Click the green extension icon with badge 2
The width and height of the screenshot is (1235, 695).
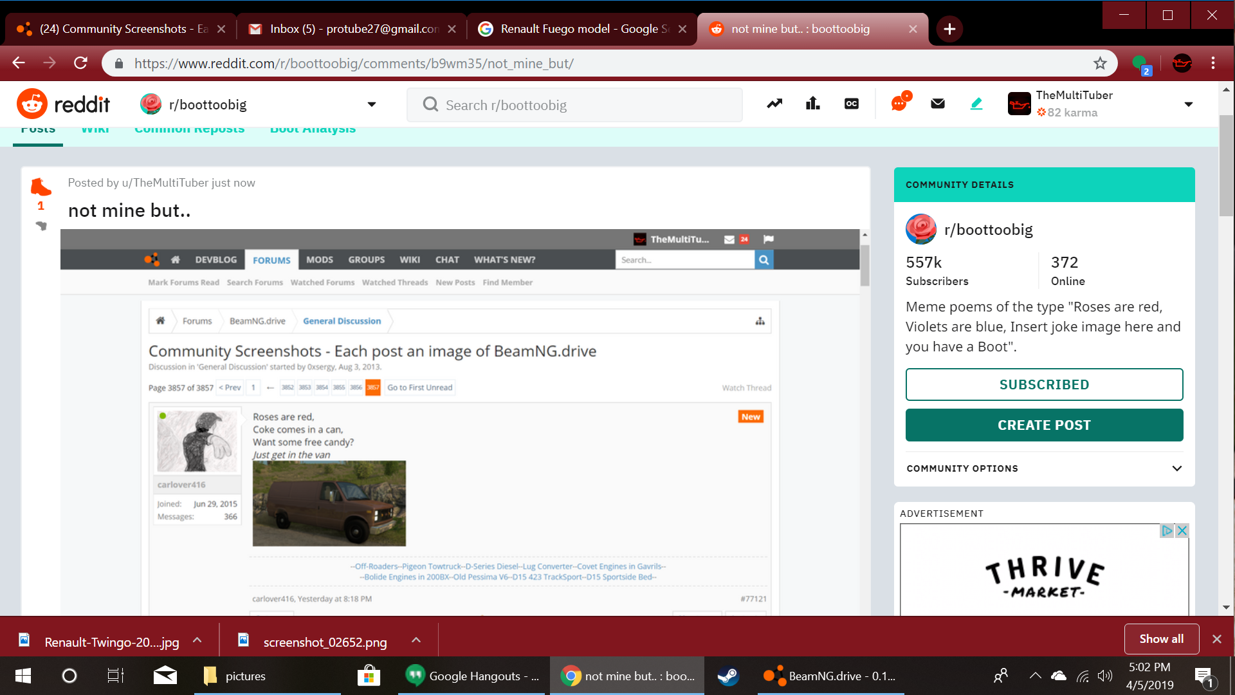[x=1141, y=64]
